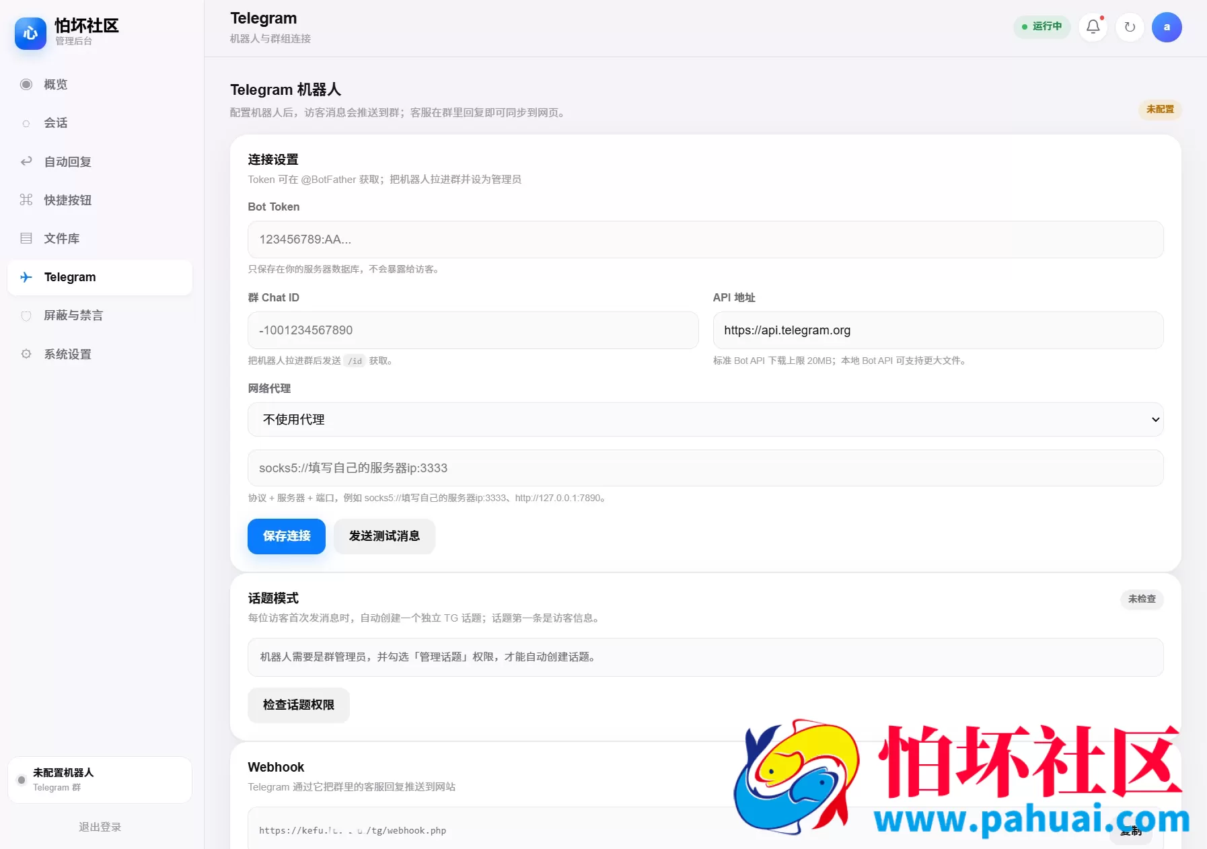Focus the Bot Token input field
Screen dimensions: 1207x849
(705, 239)
